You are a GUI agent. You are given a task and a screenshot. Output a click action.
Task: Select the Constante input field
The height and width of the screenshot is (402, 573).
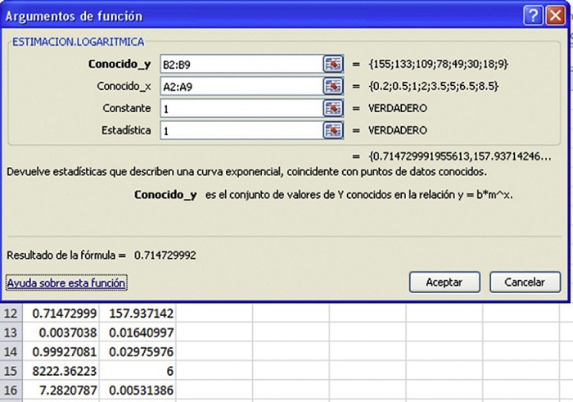pyautogui.click(x=240, y=108)
